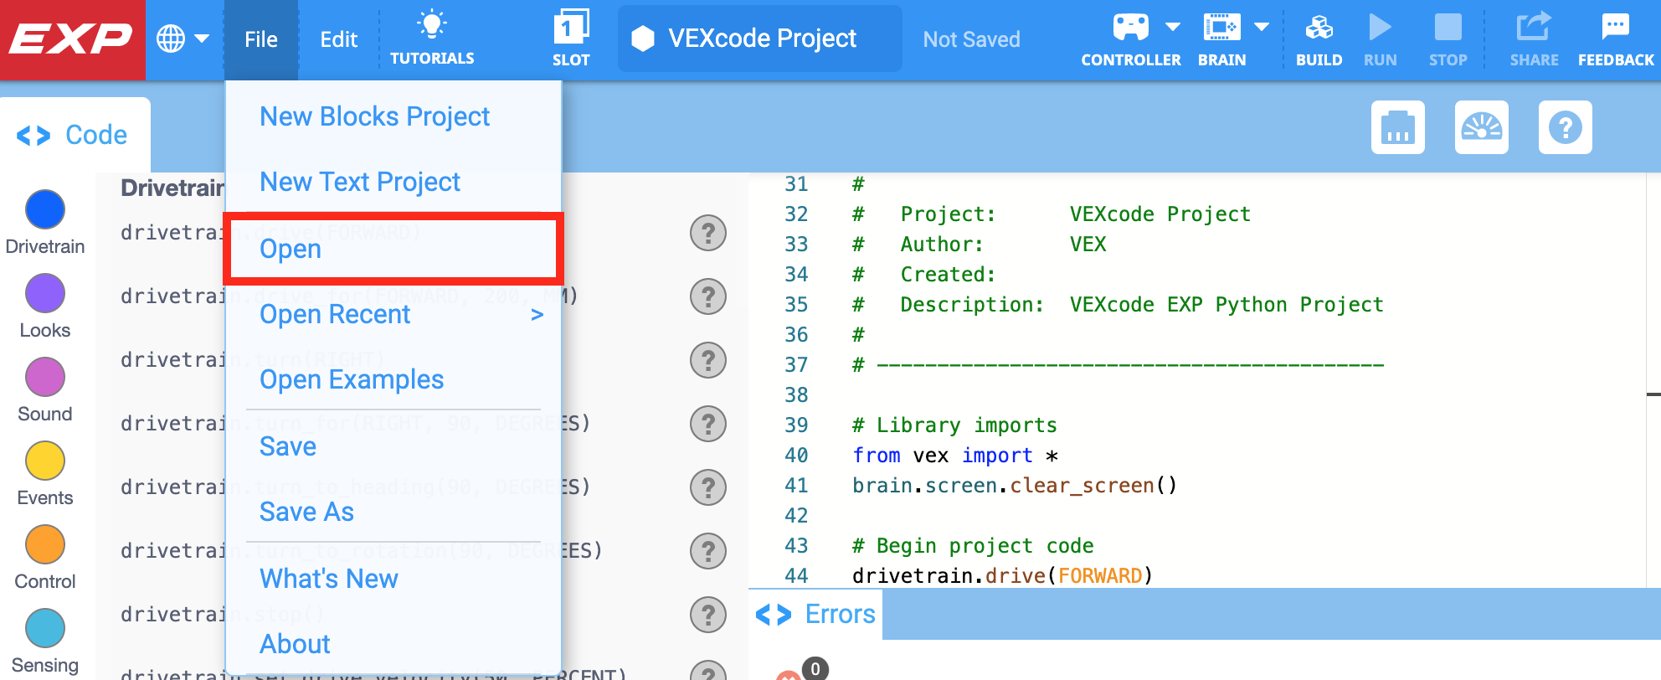Click the Build button
This screenshot has width=1661, height=680.
click(1319, 39)
